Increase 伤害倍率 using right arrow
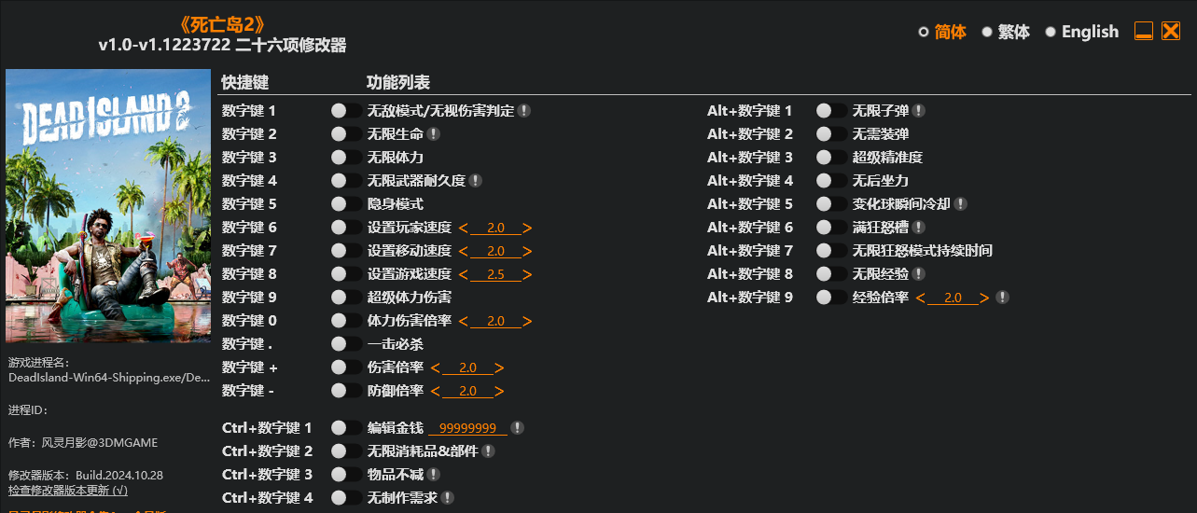The height and width of the screenshot is (513, 1197). 499,368
